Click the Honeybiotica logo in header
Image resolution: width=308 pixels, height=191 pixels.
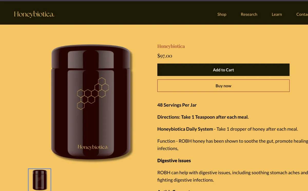[34, 14]
